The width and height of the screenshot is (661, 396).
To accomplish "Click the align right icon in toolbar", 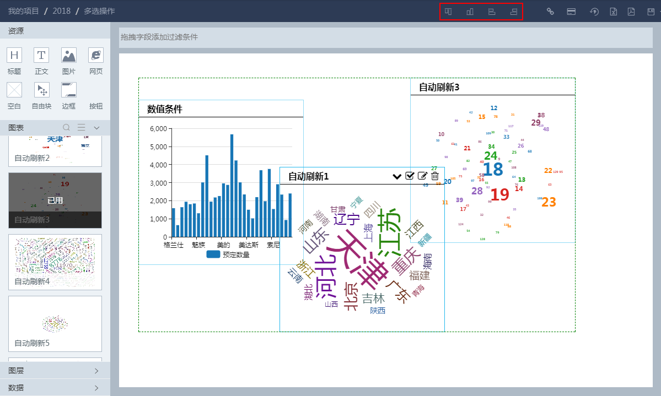I will [x=514, y=12].
